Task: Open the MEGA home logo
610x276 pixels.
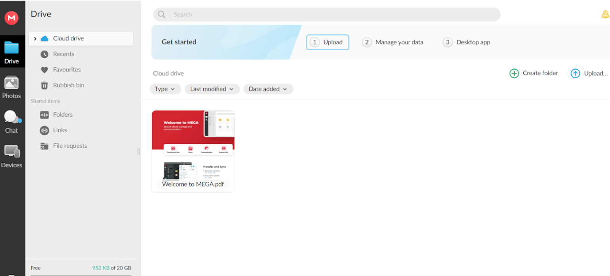Action: pyautogui.click(x=12, y=18)
